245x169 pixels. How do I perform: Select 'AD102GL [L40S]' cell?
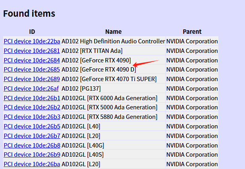pyautogui.click(x=113, y=154)
